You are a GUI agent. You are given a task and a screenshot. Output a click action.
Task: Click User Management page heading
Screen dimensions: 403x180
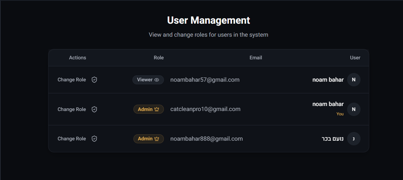click(x=208, y=20)
